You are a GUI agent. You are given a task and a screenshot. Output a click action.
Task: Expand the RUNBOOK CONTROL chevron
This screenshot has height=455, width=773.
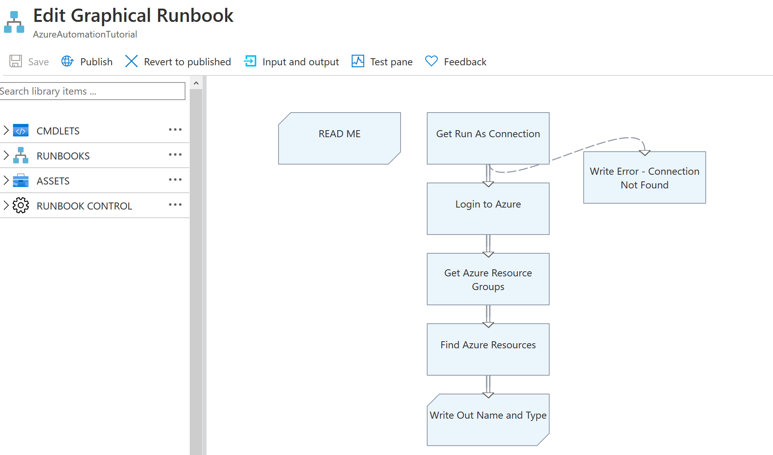(6, 206)
